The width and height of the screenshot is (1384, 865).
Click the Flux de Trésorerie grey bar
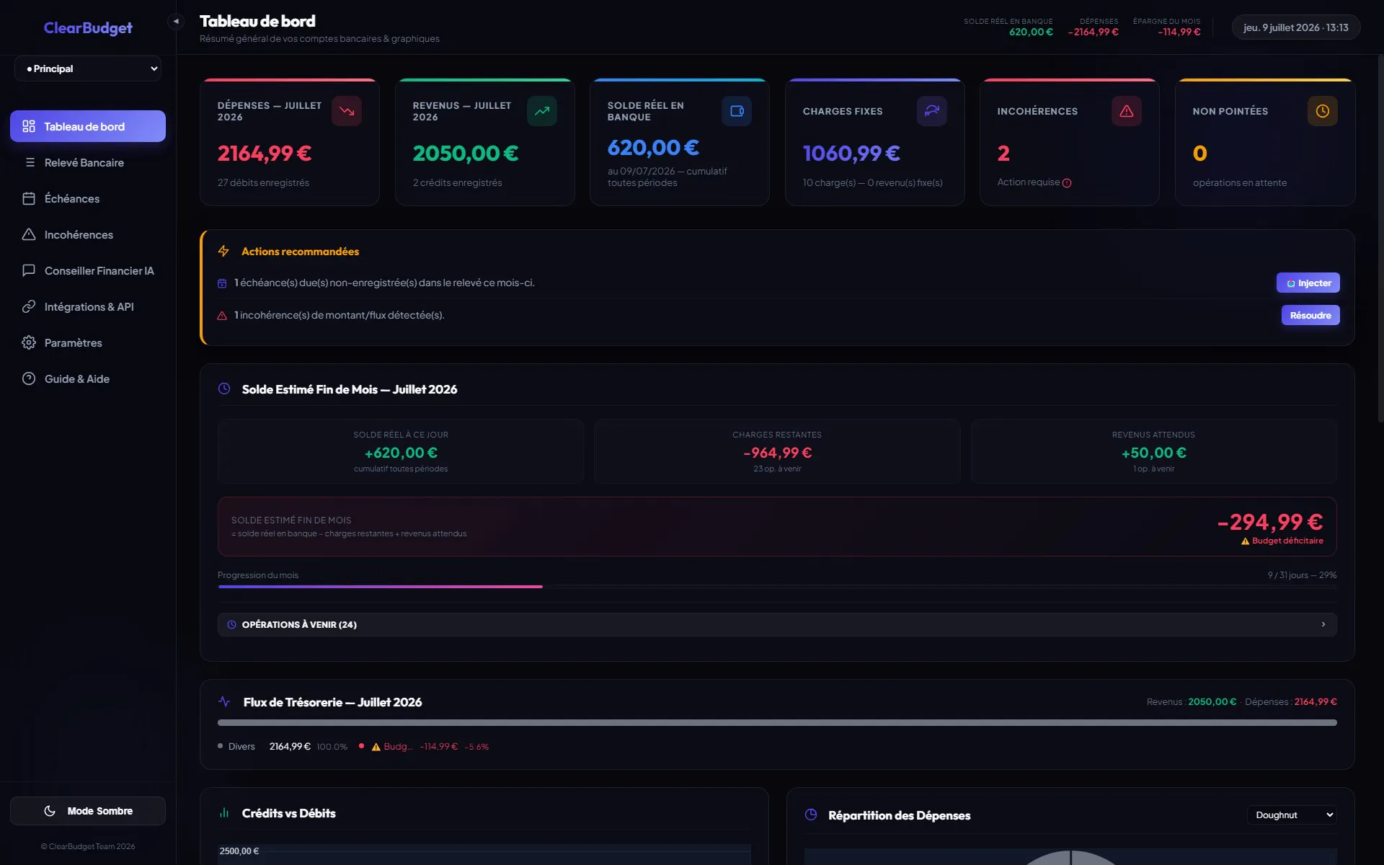tap(777, 722)
